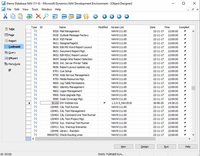Click the Paste clipboard icon
This screenshot has height=156, width=200.
click(x=20, y=16)
